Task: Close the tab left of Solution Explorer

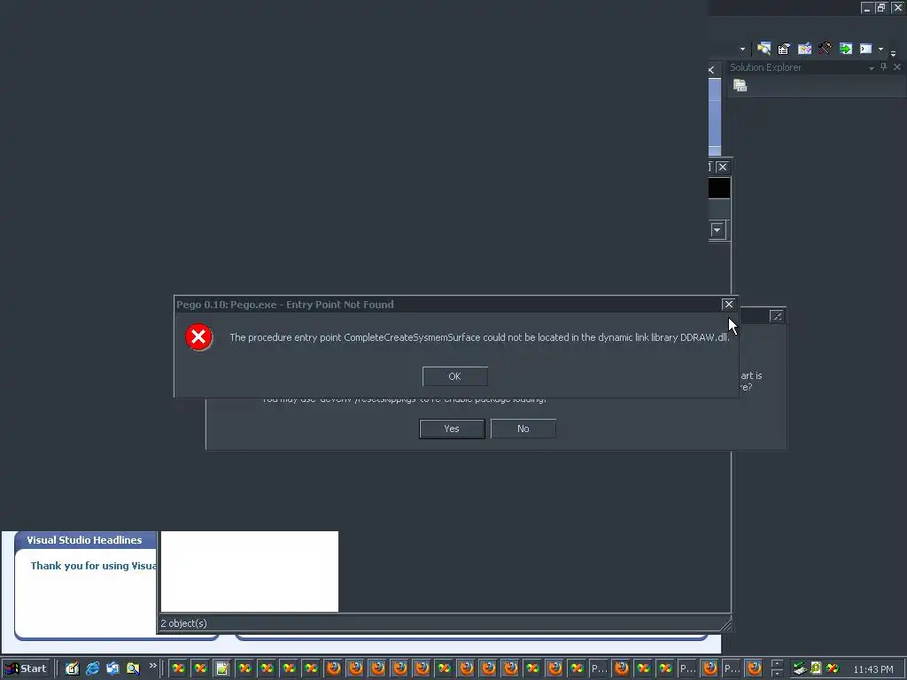Action: (711, 70)
